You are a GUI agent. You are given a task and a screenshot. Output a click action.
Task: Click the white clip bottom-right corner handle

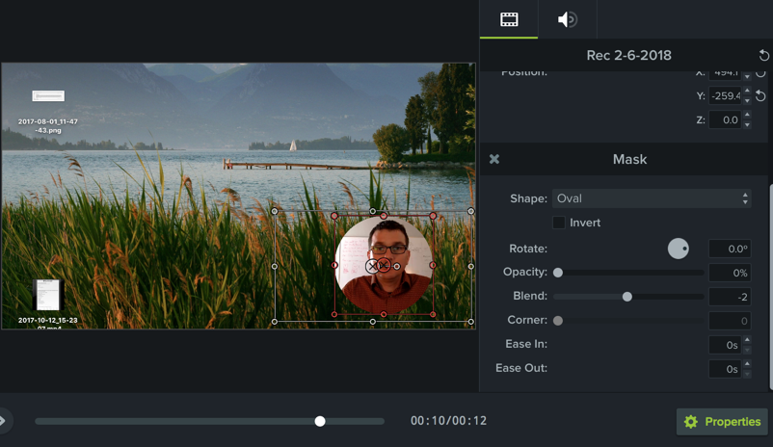470,322
